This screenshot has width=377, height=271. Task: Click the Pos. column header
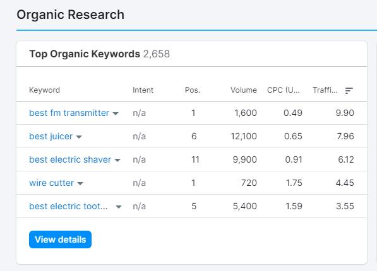(x=193, y=90)
